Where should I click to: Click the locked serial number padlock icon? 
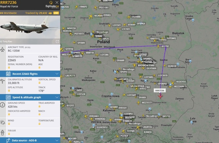coord(9,67)
